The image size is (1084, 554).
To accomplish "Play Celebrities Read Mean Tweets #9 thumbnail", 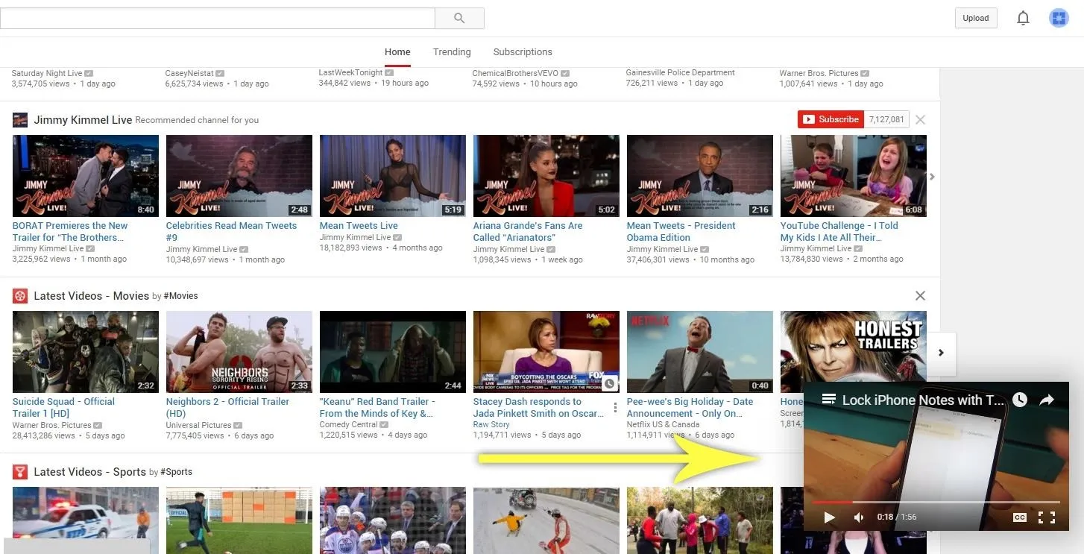I will 239,176.
